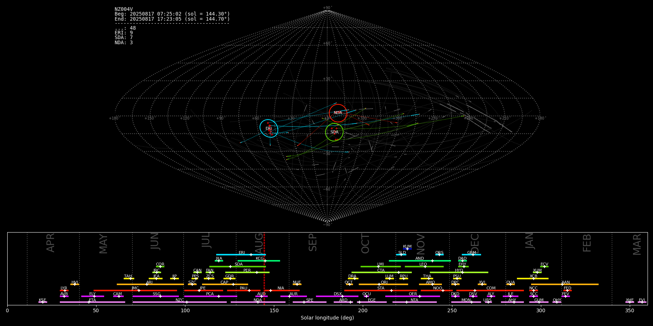Select the ARI orange bar in timeline
The height and width of the screenshot is (326, 653).
click(150, 284)
